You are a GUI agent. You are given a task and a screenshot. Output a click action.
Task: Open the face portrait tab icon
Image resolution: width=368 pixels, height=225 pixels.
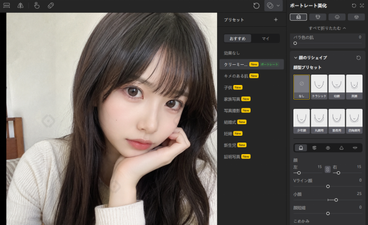298,17
